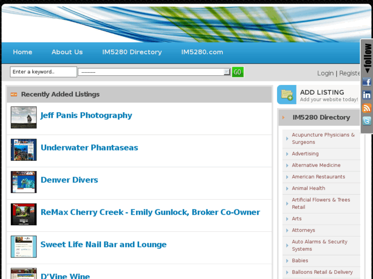Open the RSS feed icon
The width and height of the screenshot is (373, 279).
366,108
